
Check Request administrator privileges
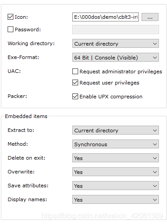coord(75,72)
